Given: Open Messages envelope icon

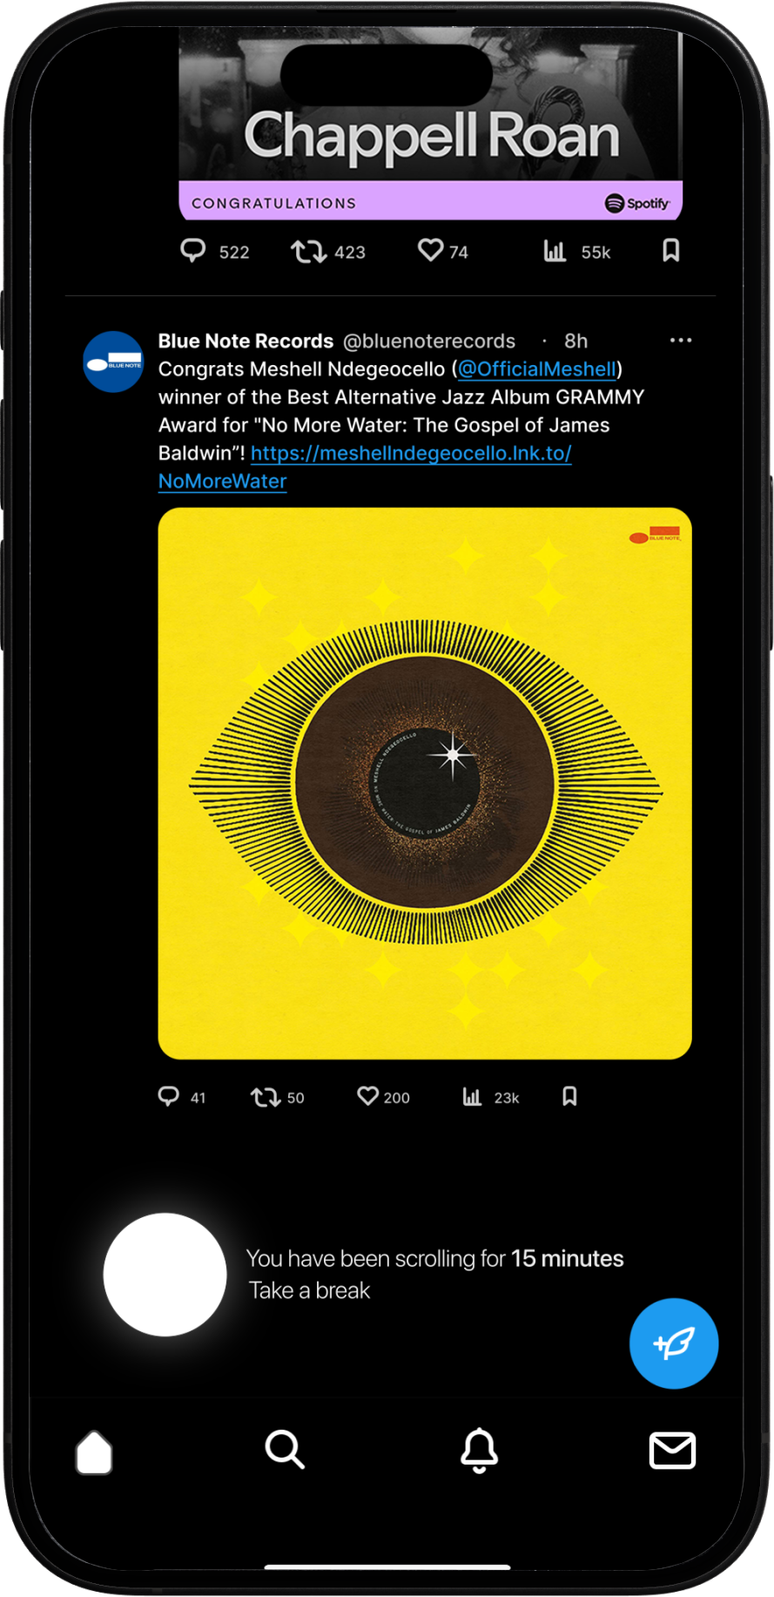Looking at the screenshot, I should pos(672,1451).
